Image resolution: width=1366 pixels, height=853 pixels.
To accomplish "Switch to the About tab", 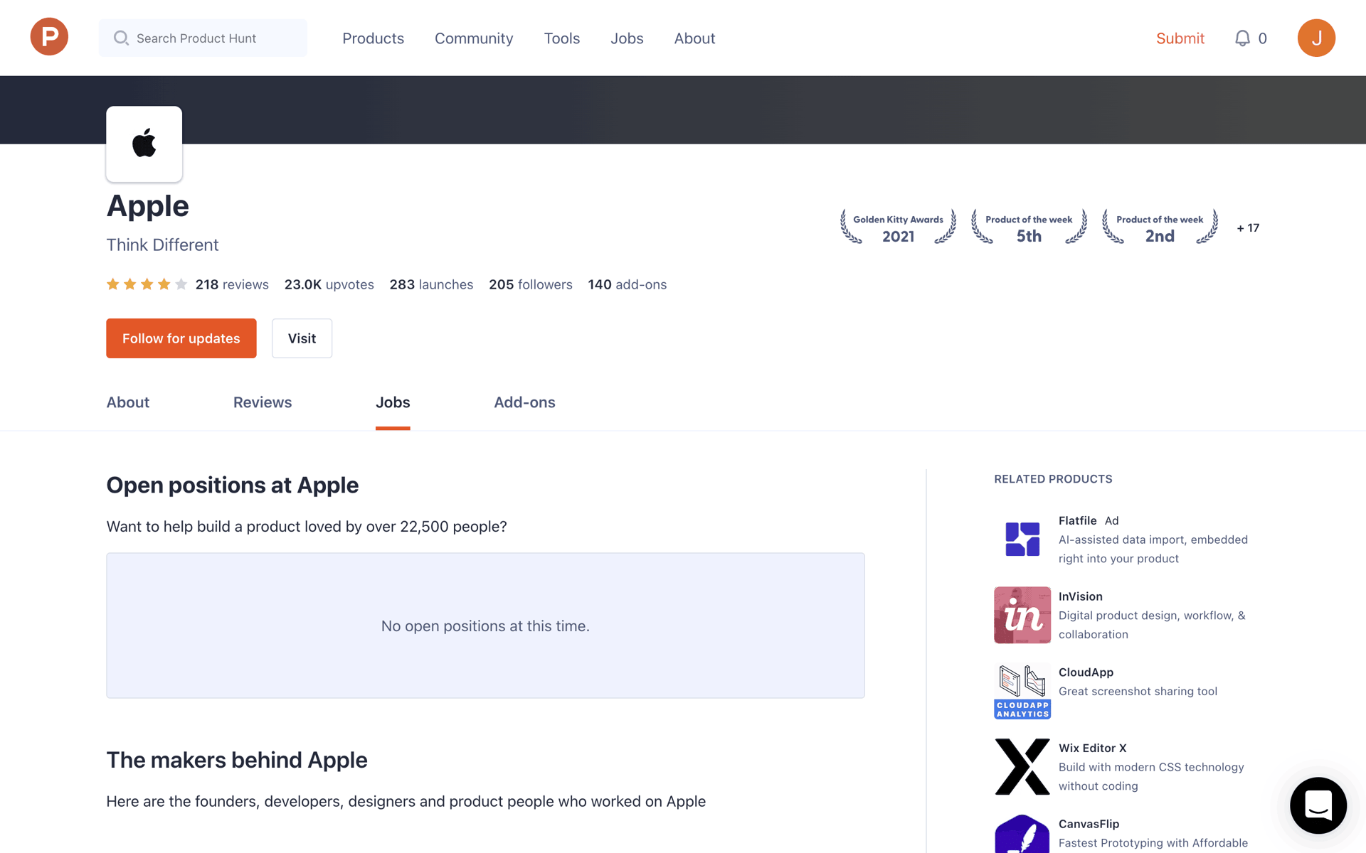I will pos(128,402).
